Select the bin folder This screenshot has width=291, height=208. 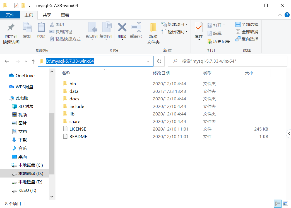click(x=73, y=84)
